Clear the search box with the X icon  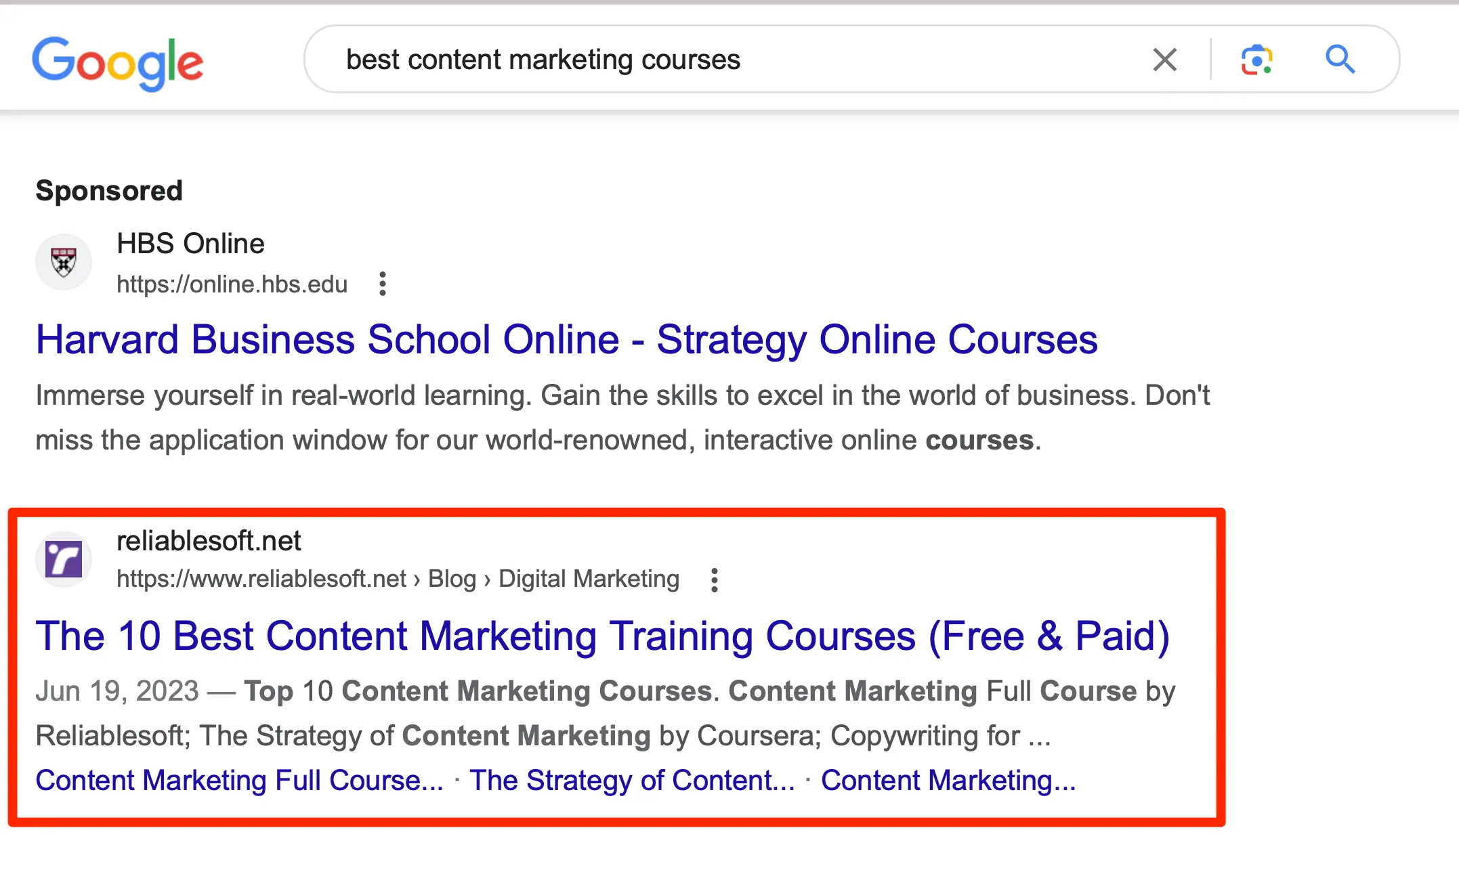tap(1164, 60)
